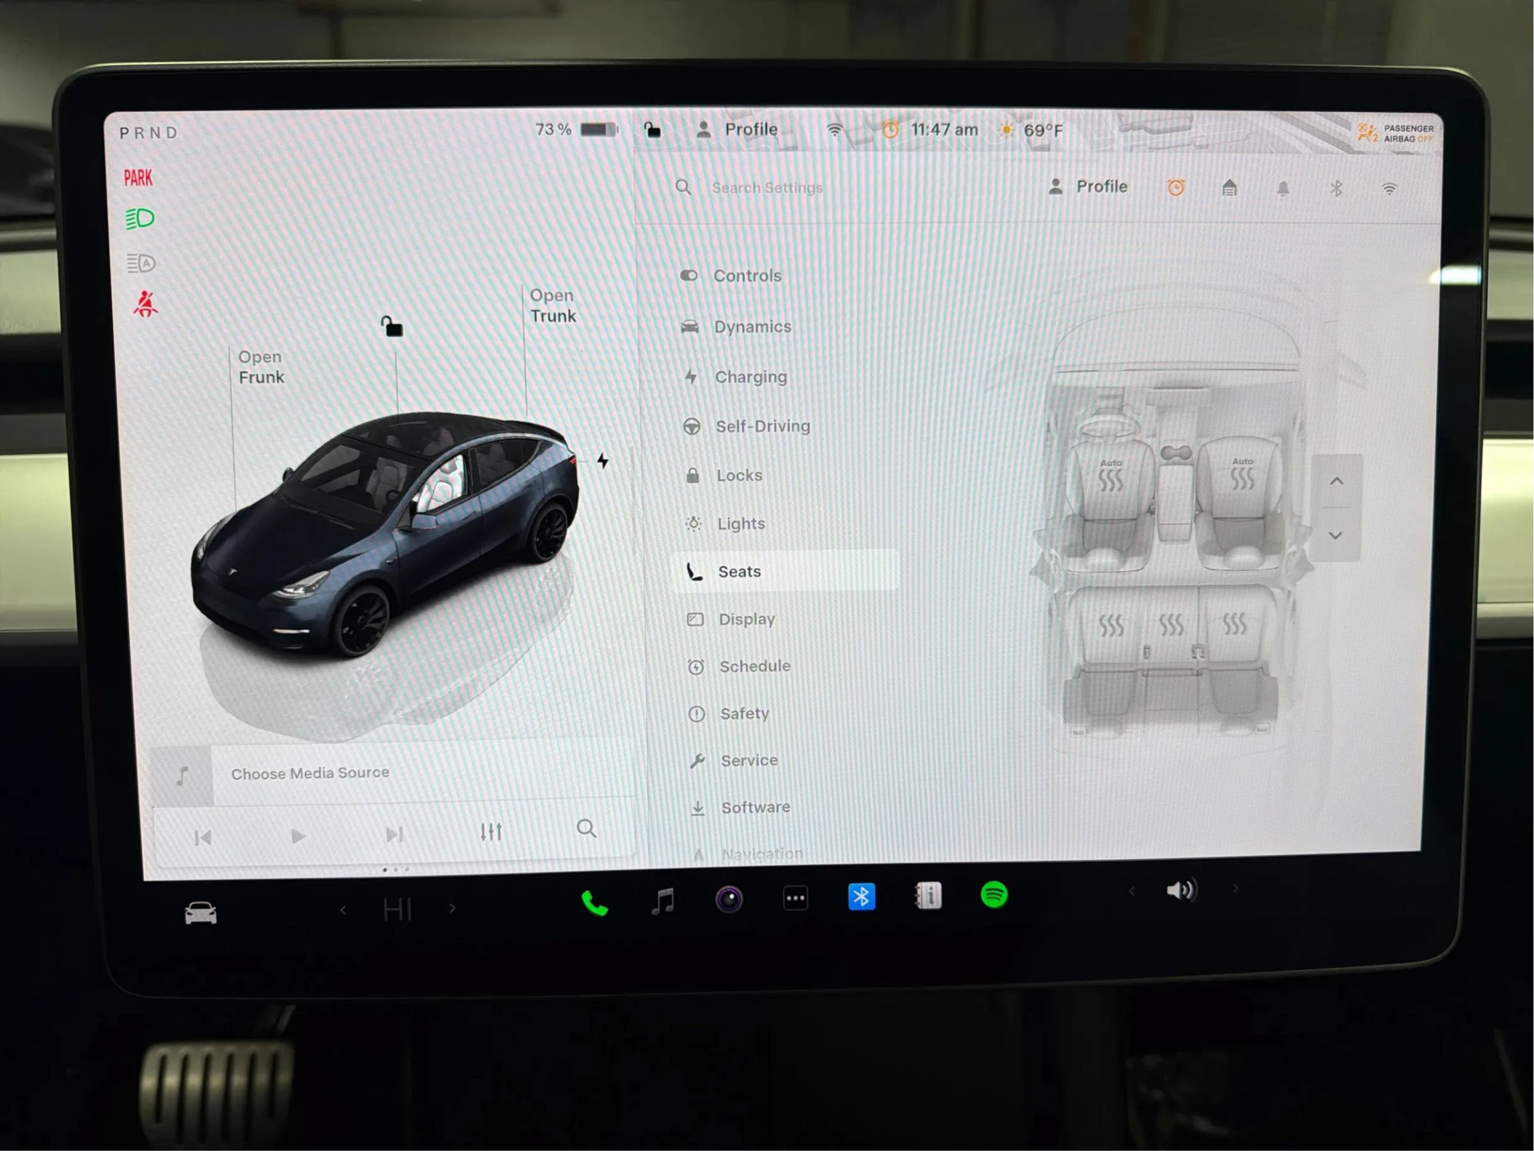This screenshot has width=1534, height=1151.
Task: Toggle driver seat Auto heating
Action: 1110,475
